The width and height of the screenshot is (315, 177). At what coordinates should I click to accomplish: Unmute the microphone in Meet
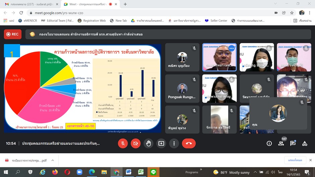click(x=123, y=143)
